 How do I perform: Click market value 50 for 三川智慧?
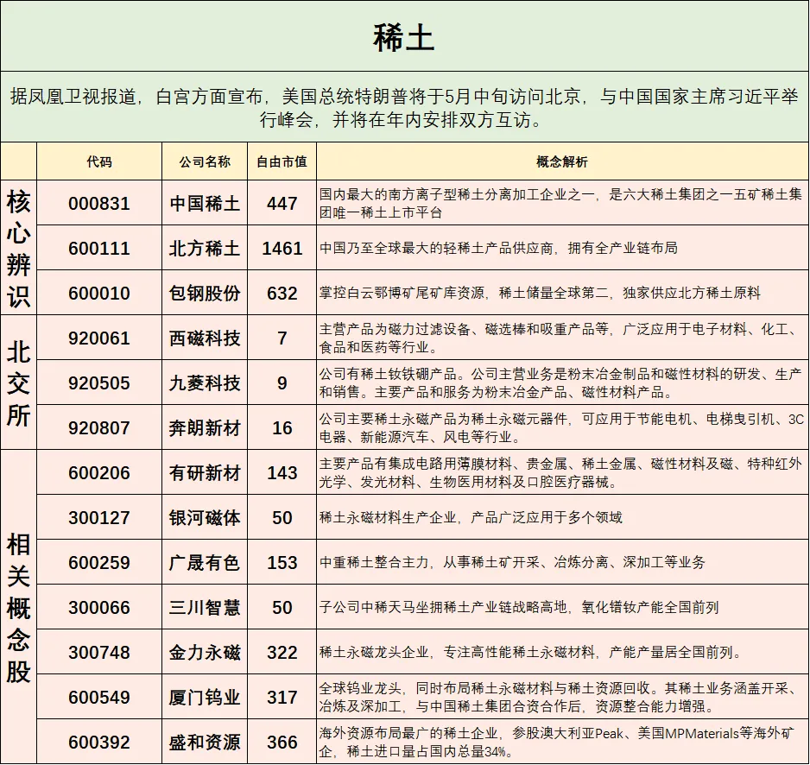point(282,608)
